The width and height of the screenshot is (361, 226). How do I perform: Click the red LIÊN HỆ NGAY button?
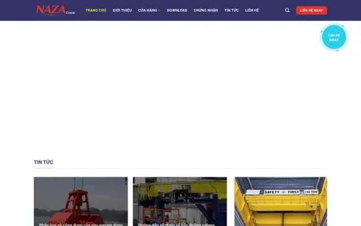311,10
